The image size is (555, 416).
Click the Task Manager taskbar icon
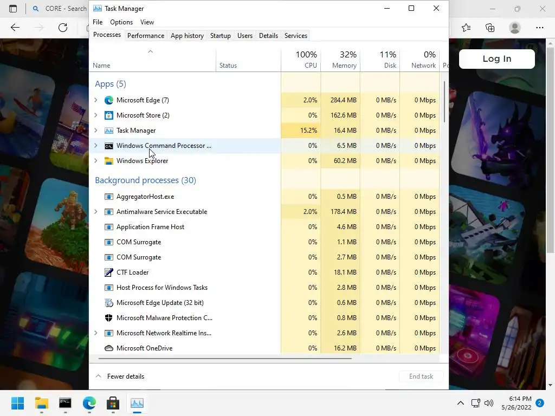pos(137,403)
